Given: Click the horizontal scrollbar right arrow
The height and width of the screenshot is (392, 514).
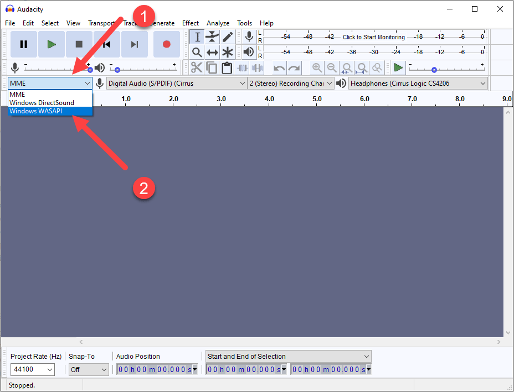Looking at the screenshot, I should 499,342.
